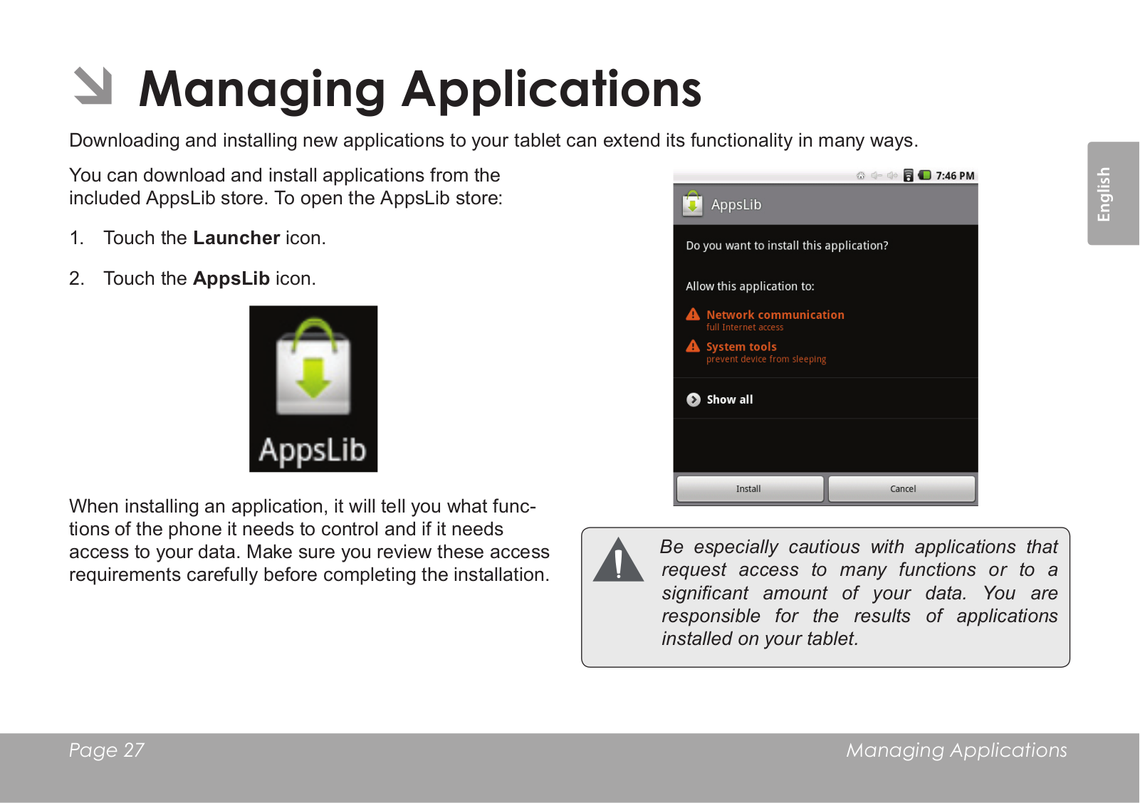Click 'Do you want to install this application?'
This screenshot has width=1140, height=803.
[x=787, y=246]
